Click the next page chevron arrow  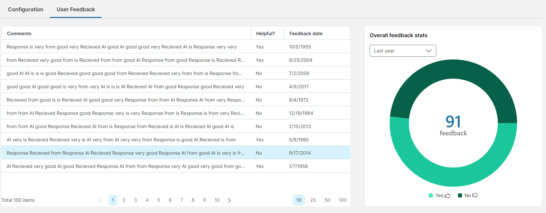[229, 200]
